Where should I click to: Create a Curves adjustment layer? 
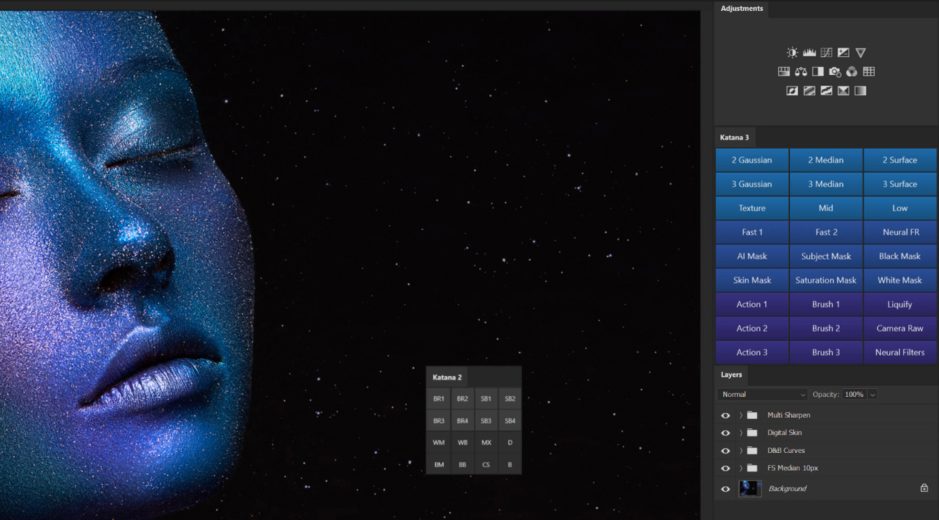[x=826, y=53]
